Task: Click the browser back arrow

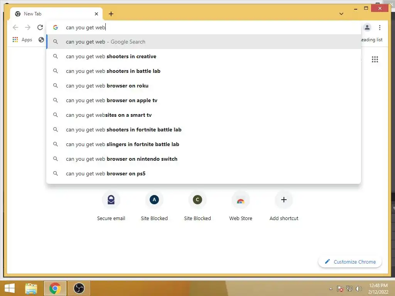Action: pyautogui.click(x=15, y=27)
